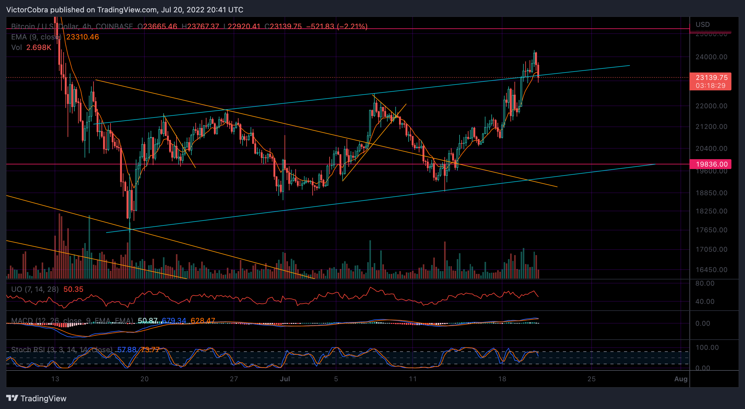
Task: Click the date label 25 on time axis
Action: click(x=592, y=379)
